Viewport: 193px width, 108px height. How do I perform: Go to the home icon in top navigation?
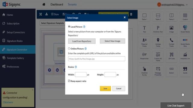44,4
